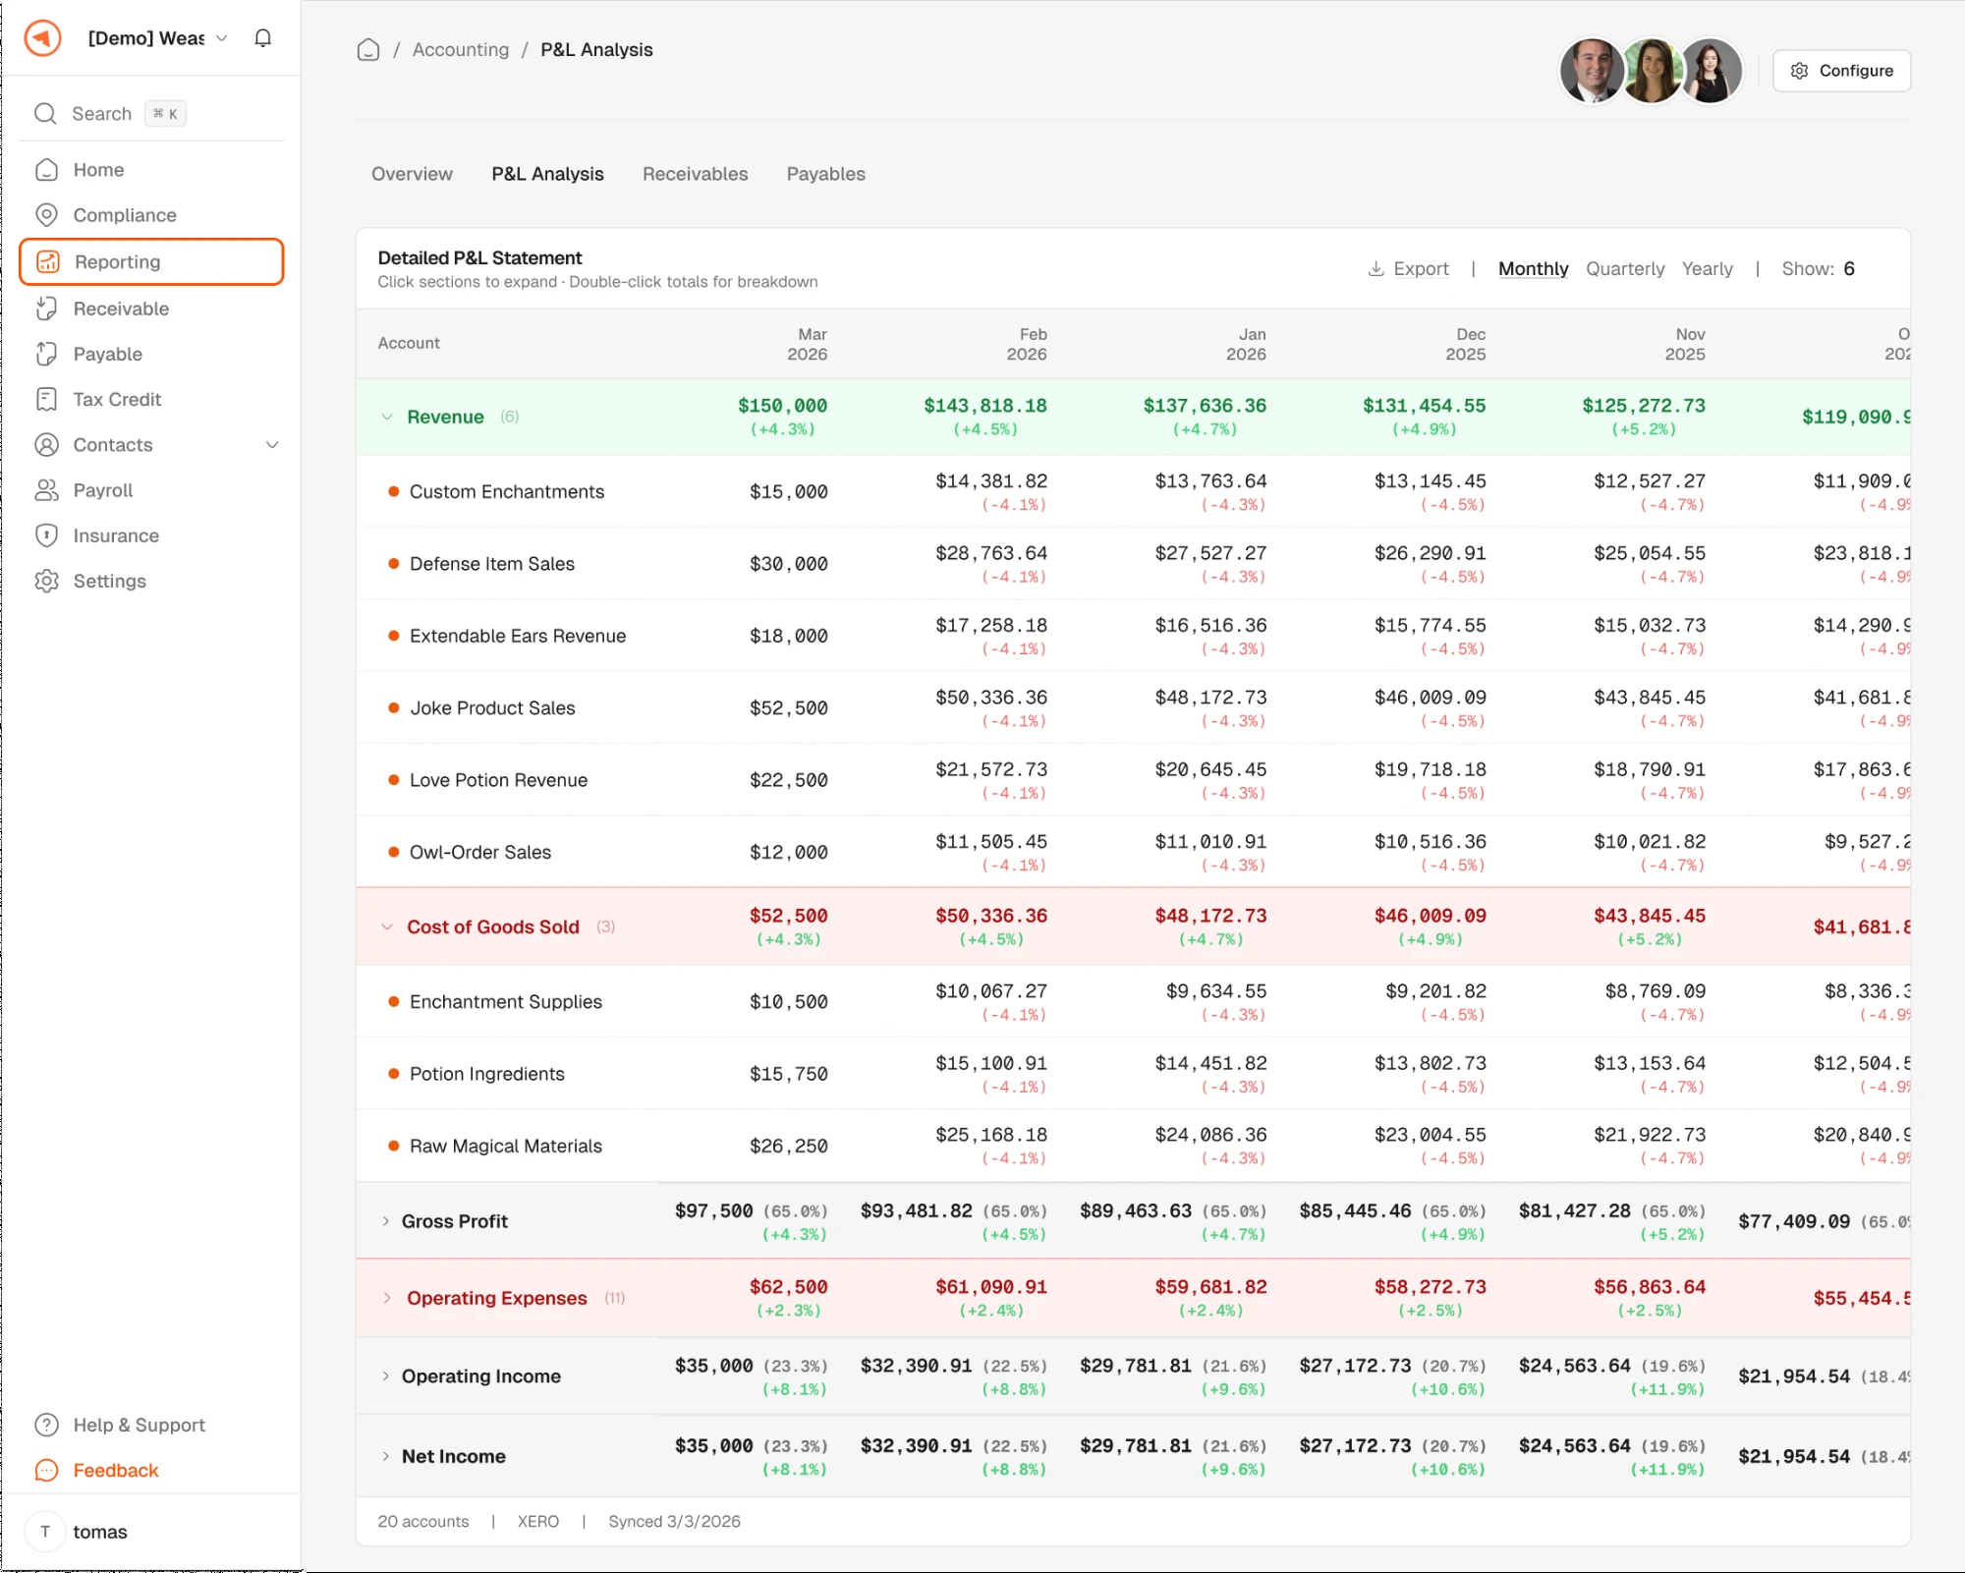
Task: Collapse the Revenue section
Action: tap(386, 417)
